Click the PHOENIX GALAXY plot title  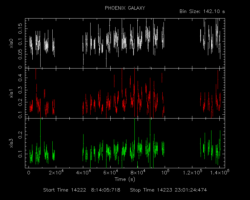click(125, 8)
